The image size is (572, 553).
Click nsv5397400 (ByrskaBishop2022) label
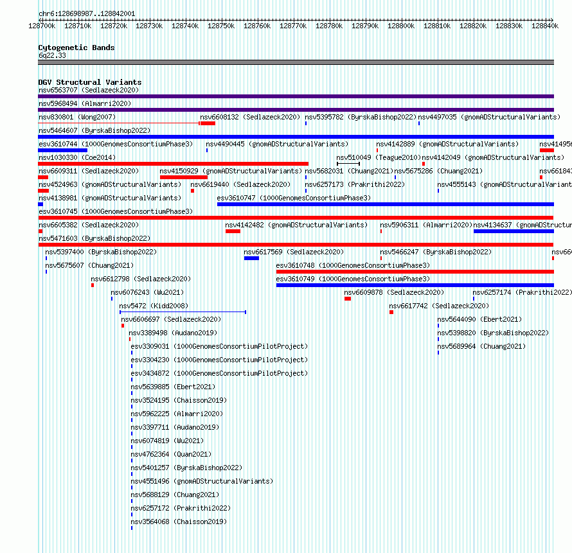coord(101,252)
